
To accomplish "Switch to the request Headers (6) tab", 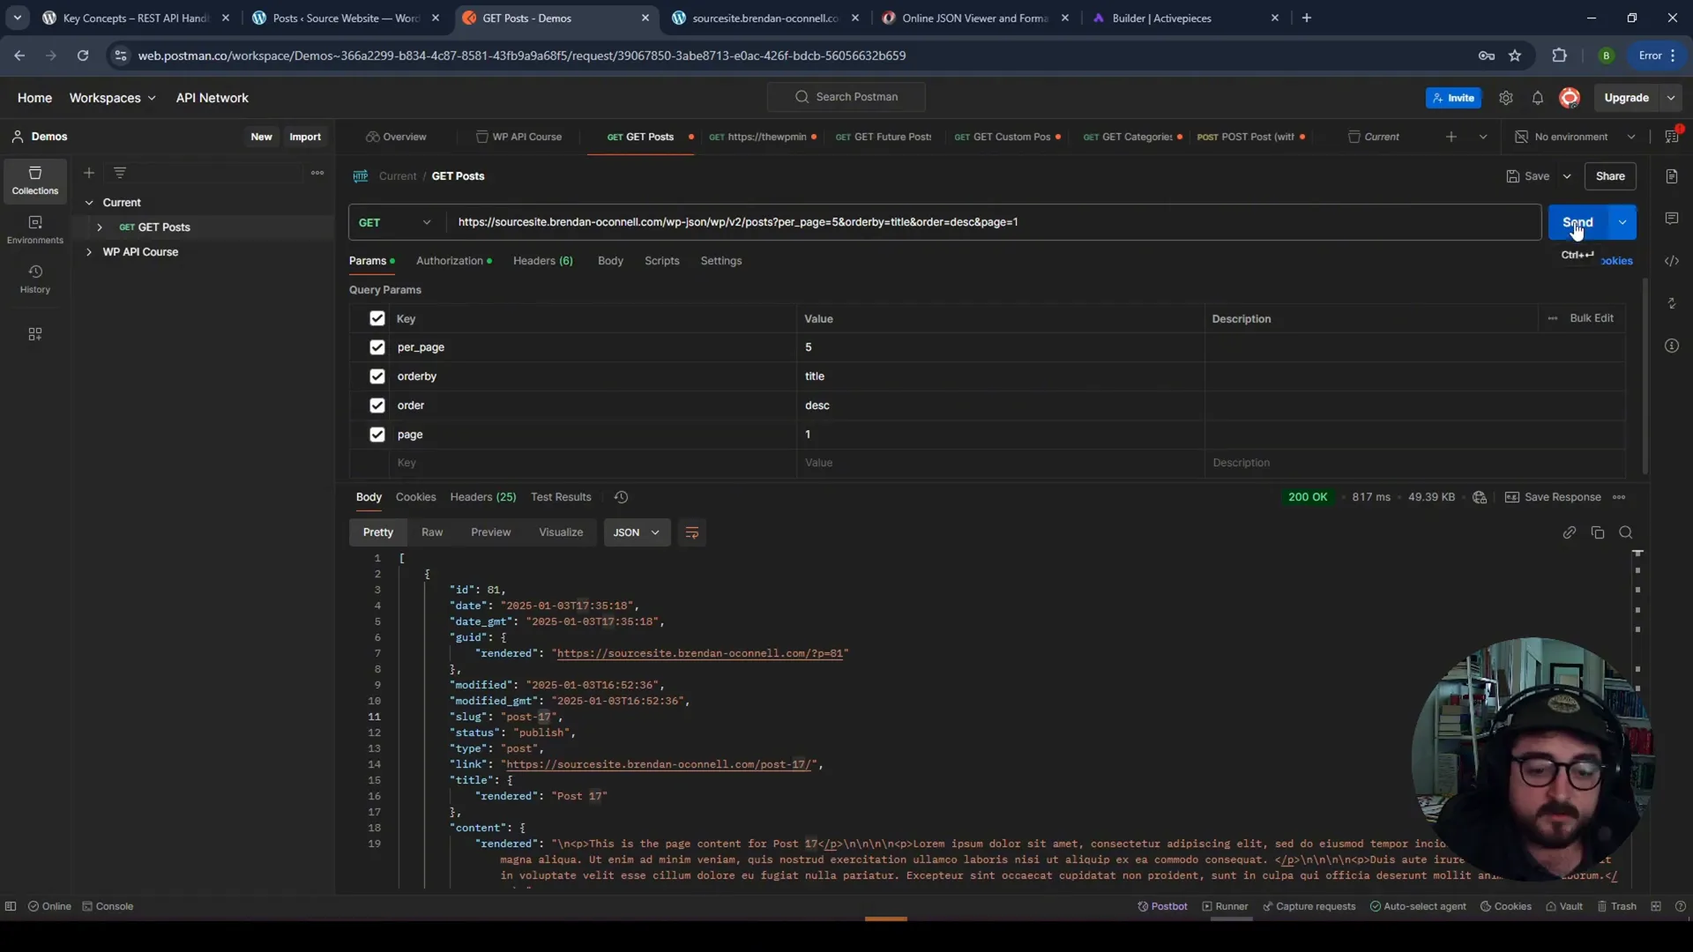I will (x=543, y=261).
